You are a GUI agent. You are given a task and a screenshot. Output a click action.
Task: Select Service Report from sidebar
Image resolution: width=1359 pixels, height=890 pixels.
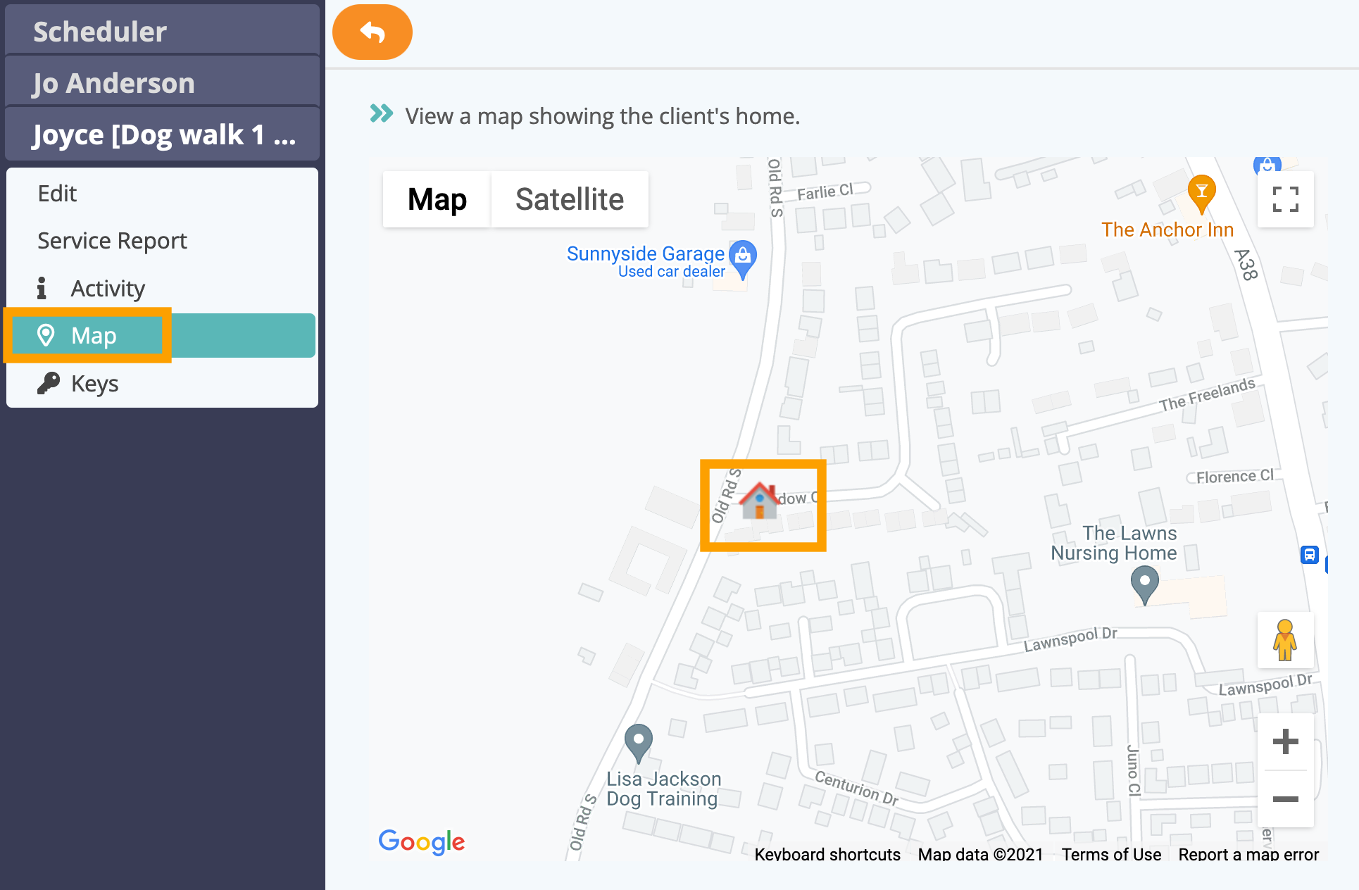[x=113, y=240]
